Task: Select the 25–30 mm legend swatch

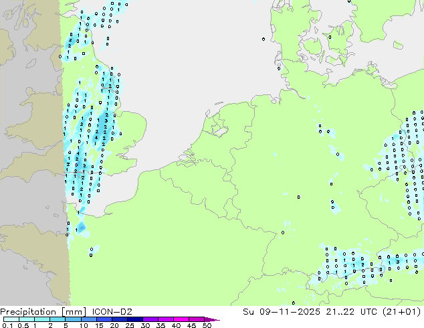Action: [x=134, y=319]
